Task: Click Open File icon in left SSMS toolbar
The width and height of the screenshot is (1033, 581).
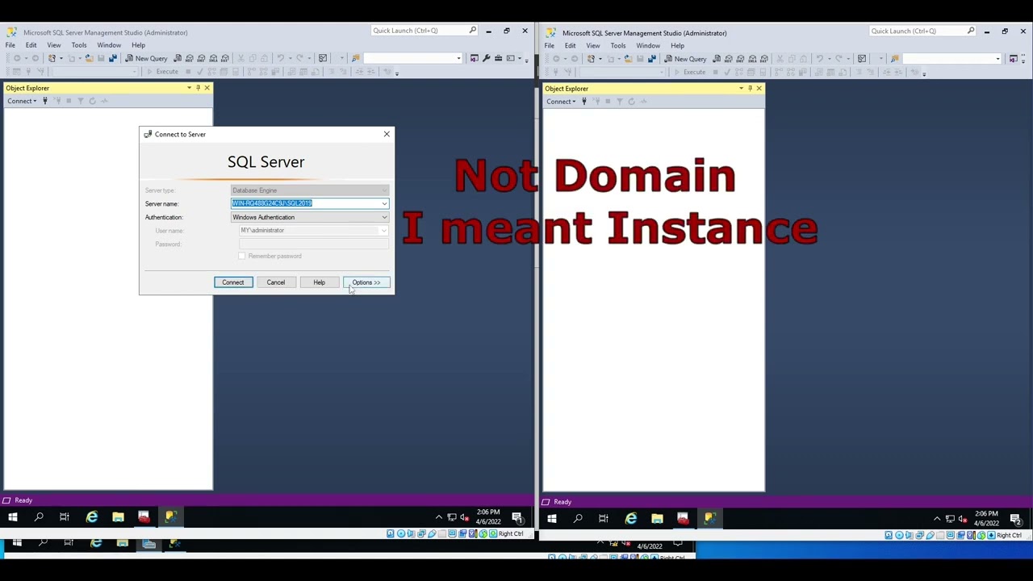Action: (89, 58)
